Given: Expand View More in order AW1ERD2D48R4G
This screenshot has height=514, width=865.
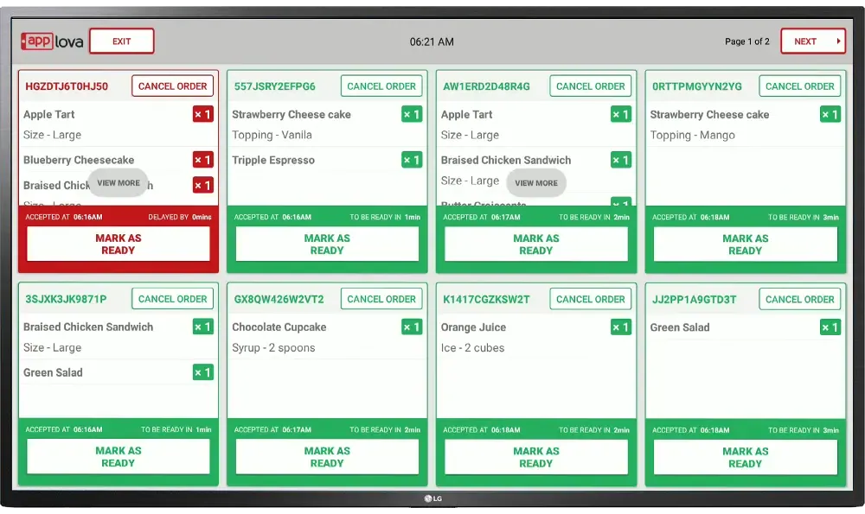Looking at the screenshot, I should tap(536, 183).
